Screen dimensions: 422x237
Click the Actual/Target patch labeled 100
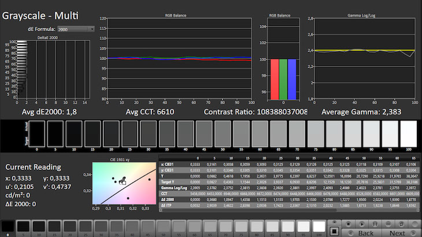(x=409, y=134)
